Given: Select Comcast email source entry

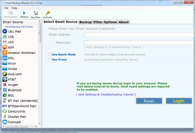Looking at the screenshot, I should (x=14, y=122).
